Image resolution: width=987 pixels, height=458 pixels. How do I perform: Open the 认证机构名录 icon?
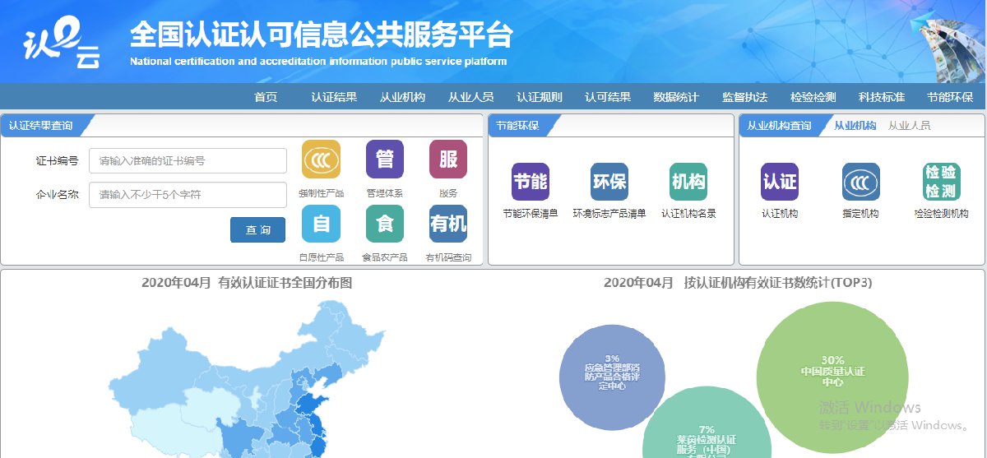pos(688,182)
